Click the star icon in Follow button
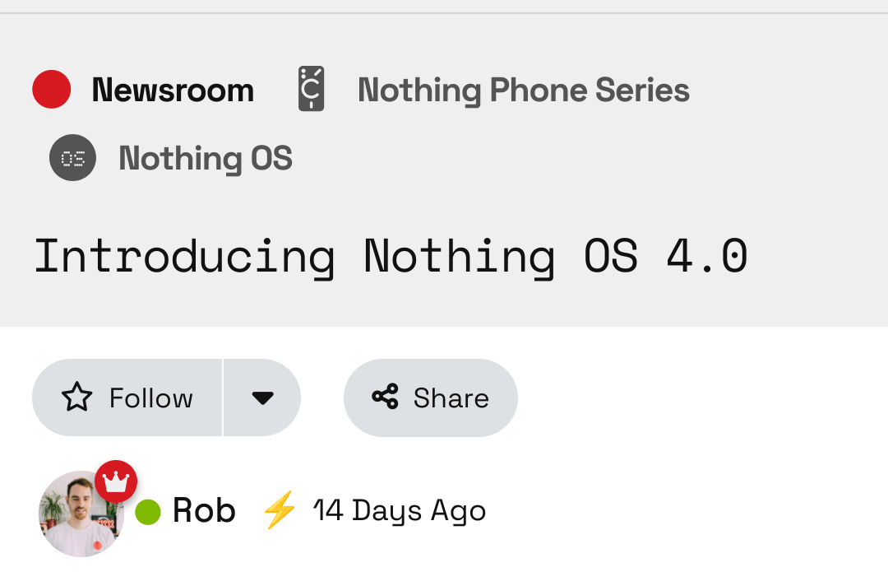This screenshot has height=572, width=888. [77, 398]
